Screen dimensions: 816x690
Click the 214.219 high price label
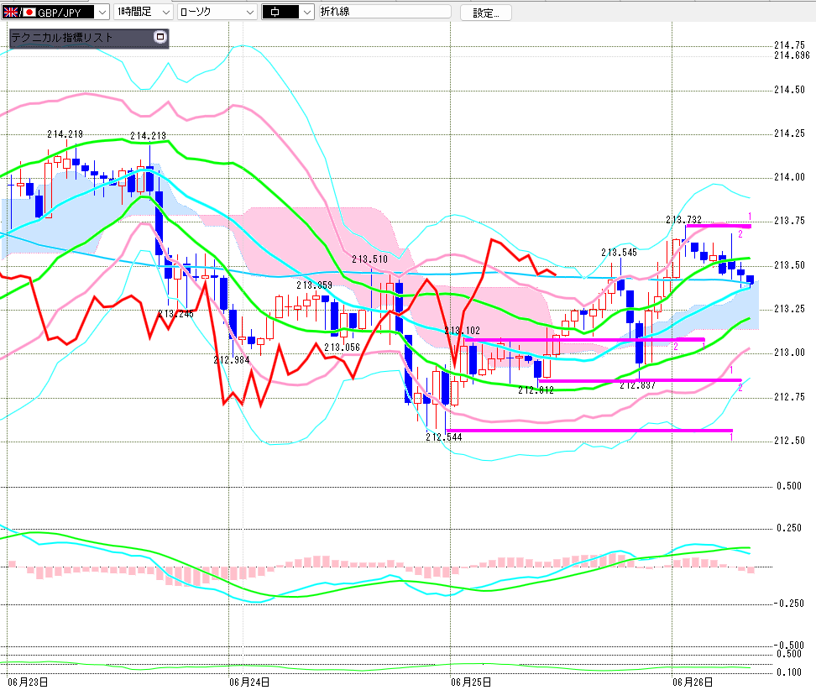[x=65, y=134]
